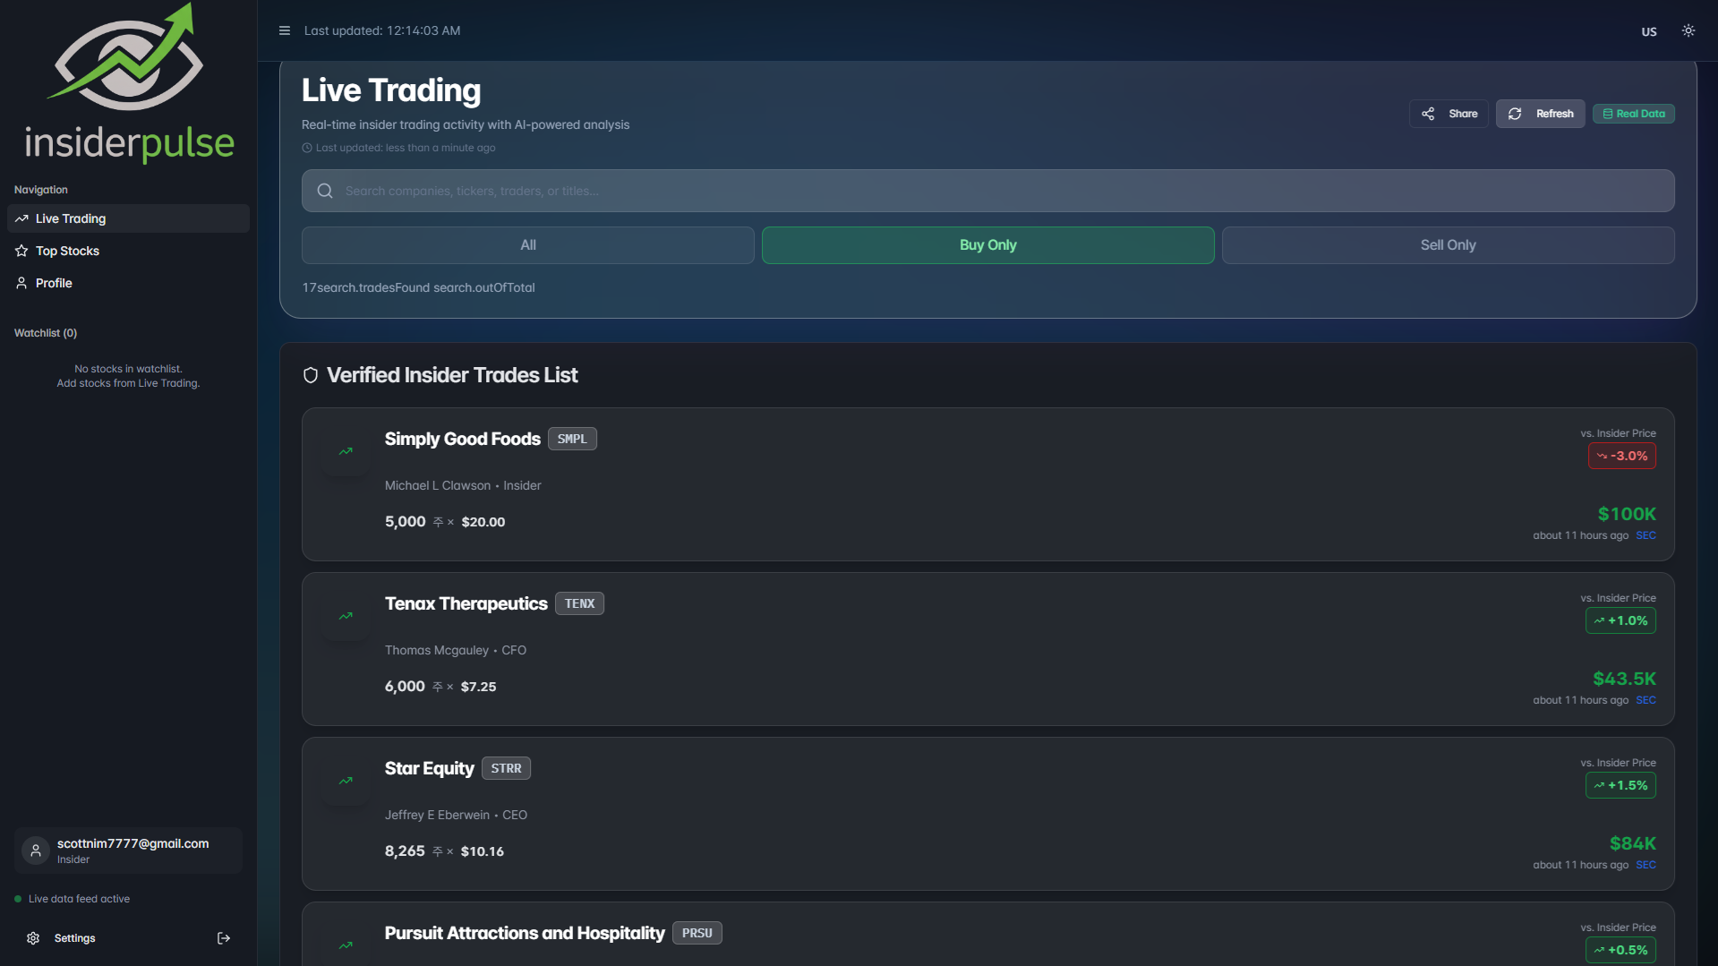
Task: Expand the Tenax Therapeutics trade card
Action: tap(987, 649)
